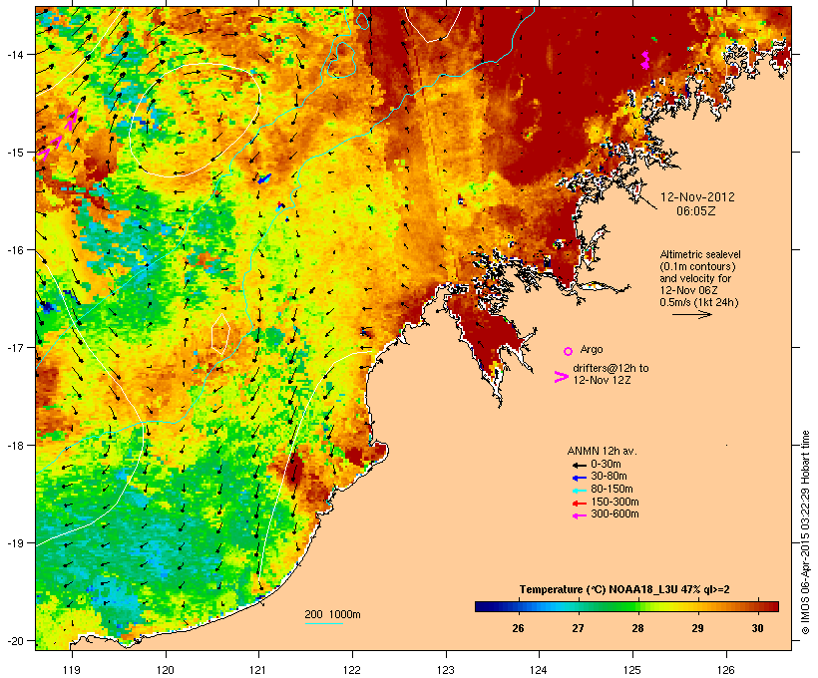Click the Temperature NOAA18_L3U title
The width and height of the screenshot is (818, 678).
(x=624, y=589)
